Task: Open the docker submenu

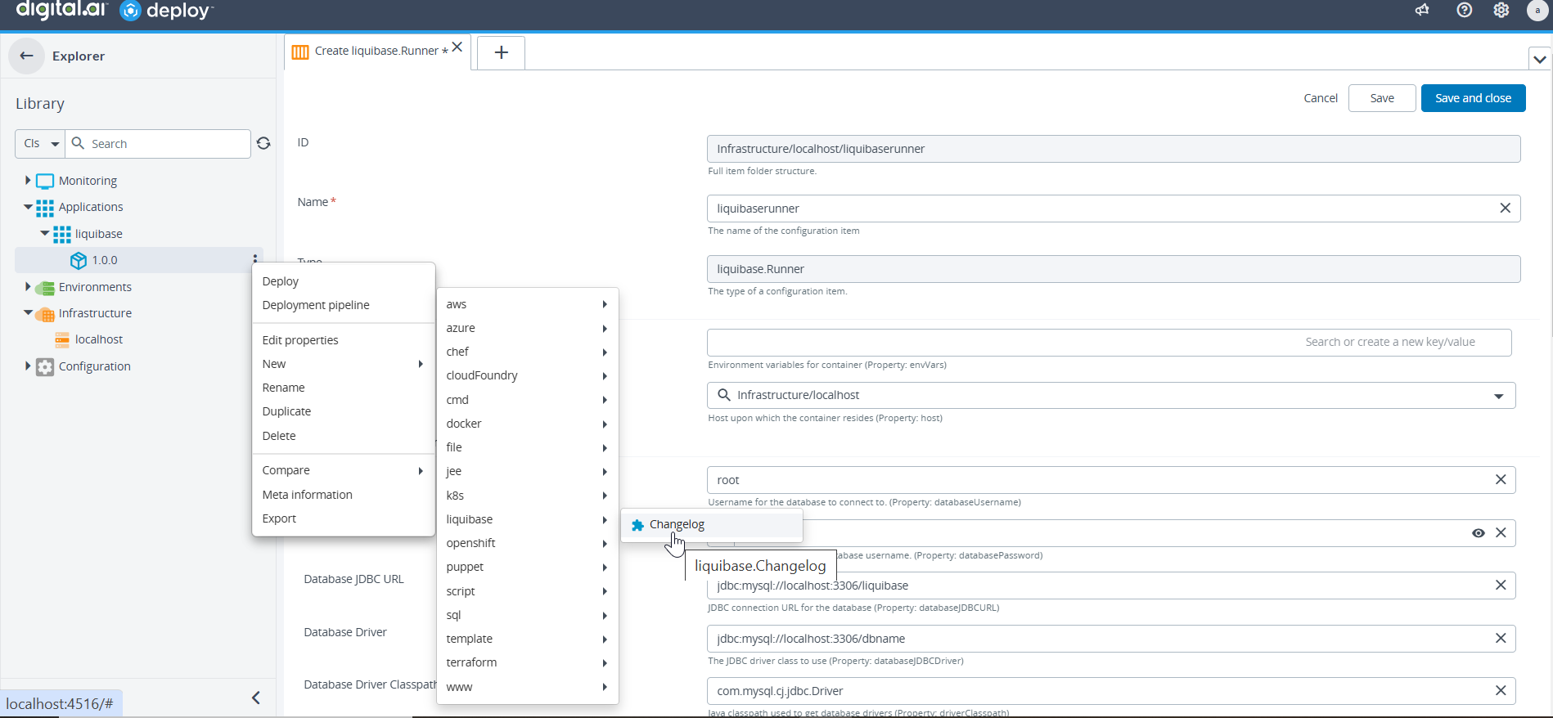Action: coord(528,424)
